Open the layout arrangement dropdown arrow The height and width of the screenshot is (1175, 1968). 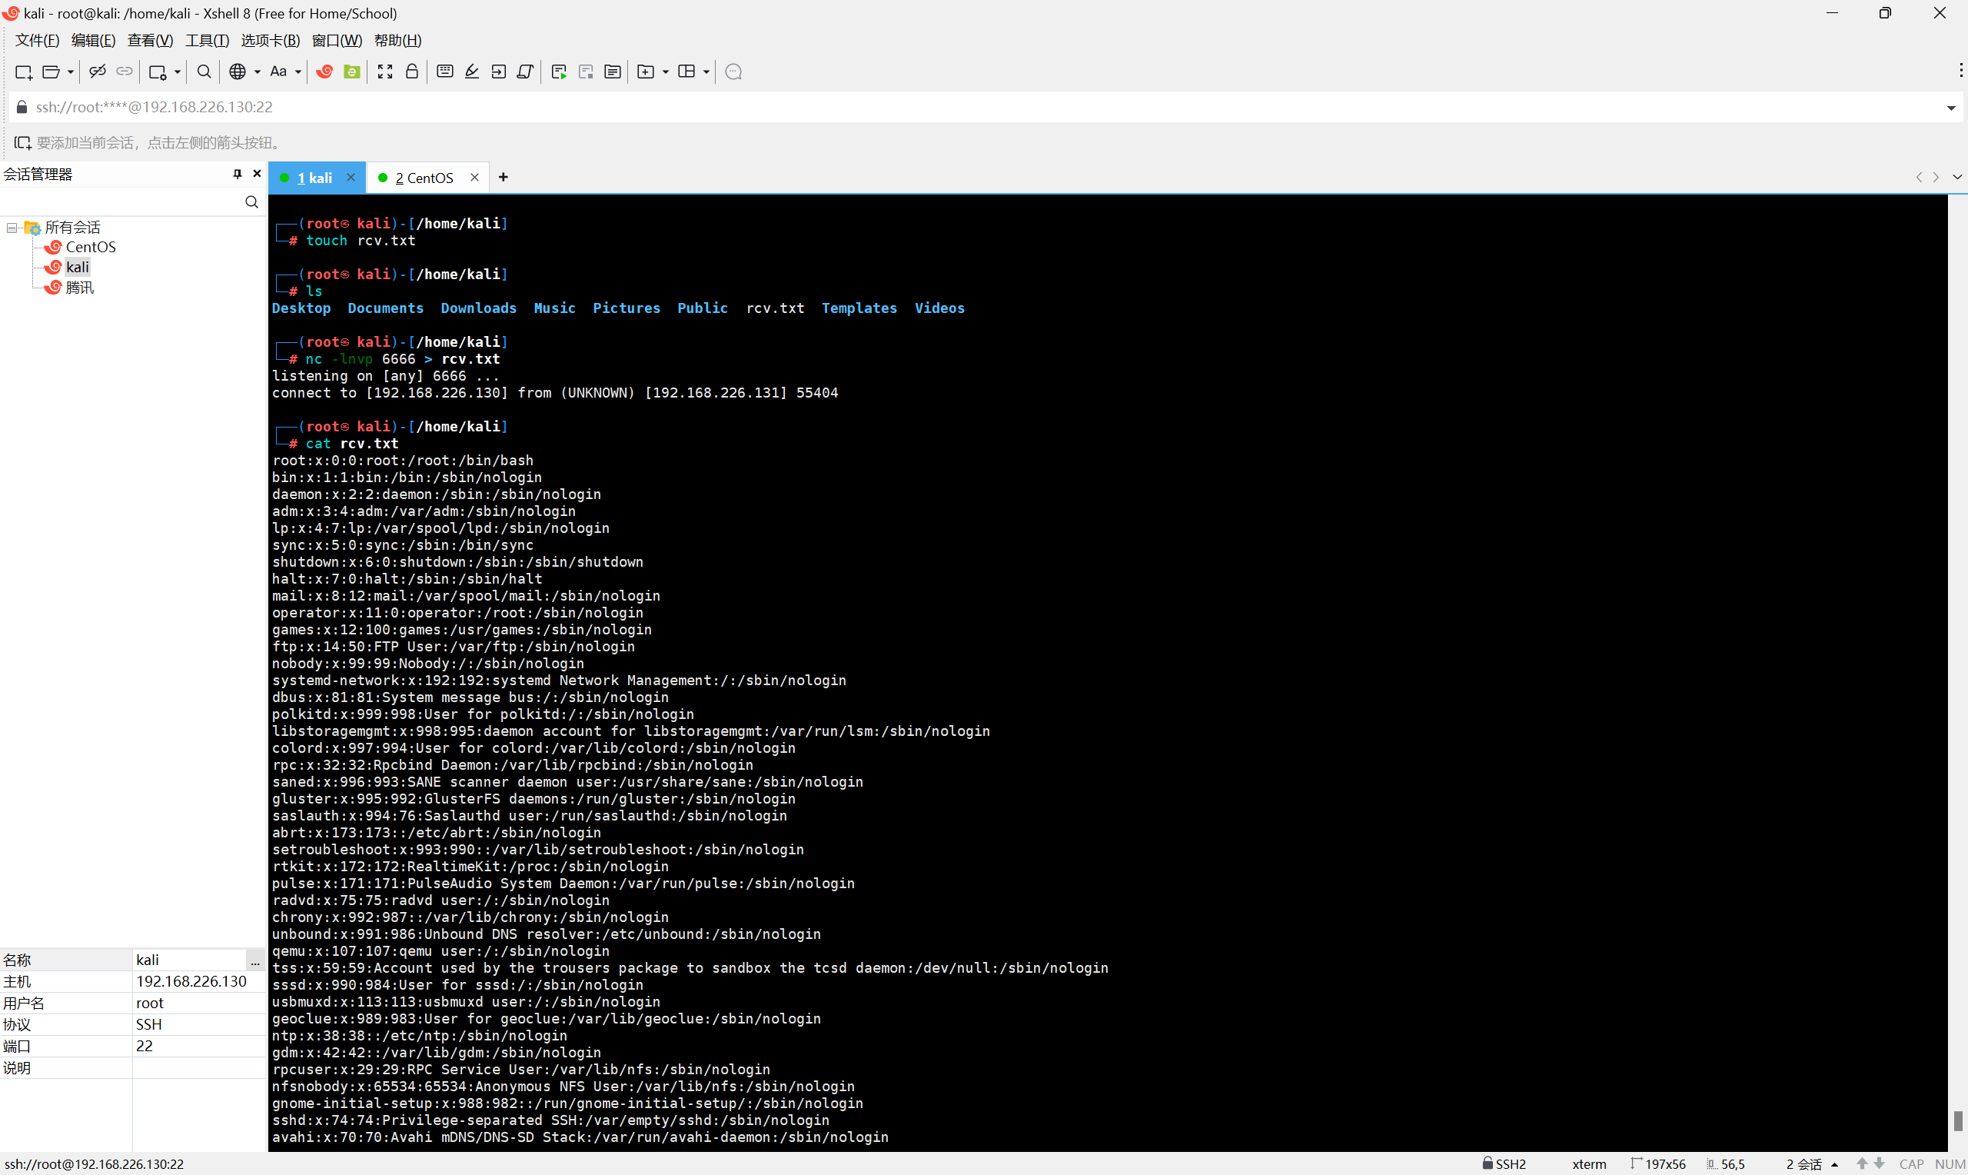706,72
